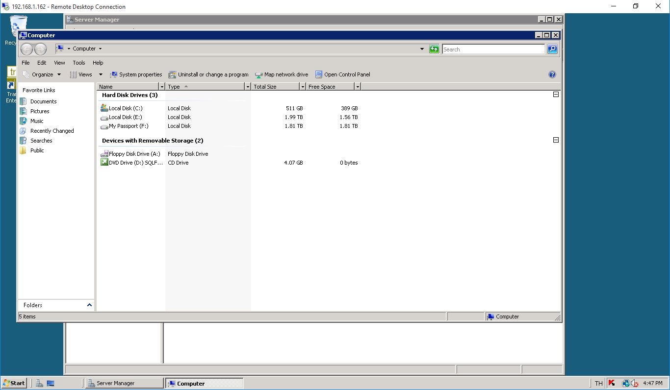Sort by the Total Size column header
Screen dimensions: 670x390
pyautogui.click(x=275, y=87)
